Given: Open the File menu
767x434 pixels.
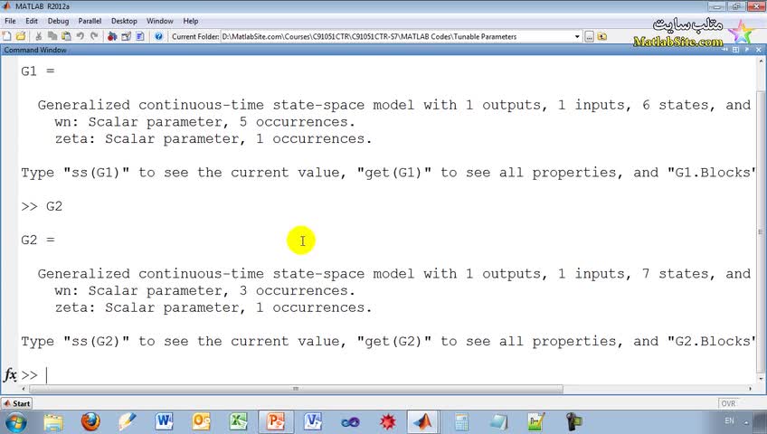Looking at the screenshot, I should tap(10, 21).
